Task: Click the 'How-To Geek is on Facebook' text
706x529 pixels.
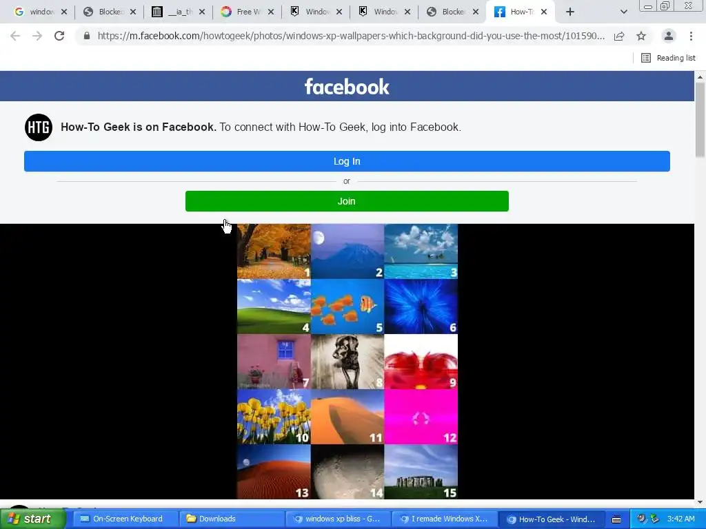Action: [138, 127]
